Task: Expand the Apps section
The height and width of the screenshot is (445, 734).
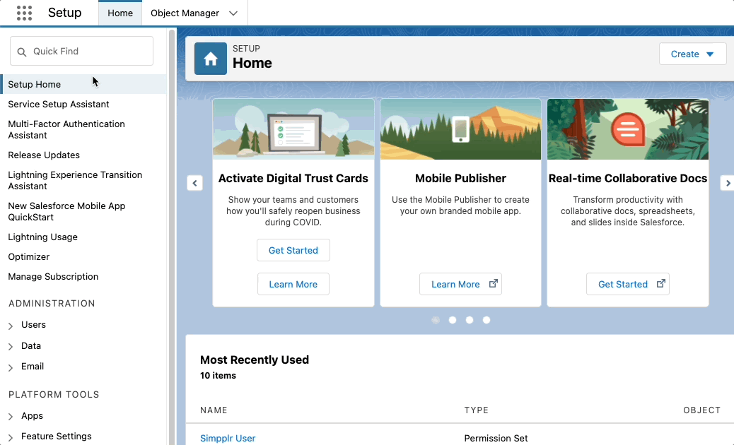Action: click(x=11, y=417)
